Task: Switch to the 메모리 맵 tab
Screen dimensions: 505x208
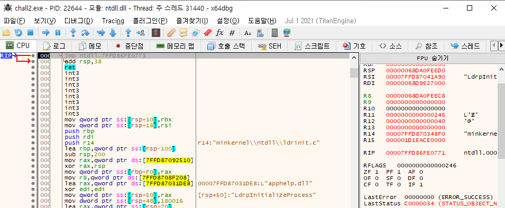Action: [175, 46]
